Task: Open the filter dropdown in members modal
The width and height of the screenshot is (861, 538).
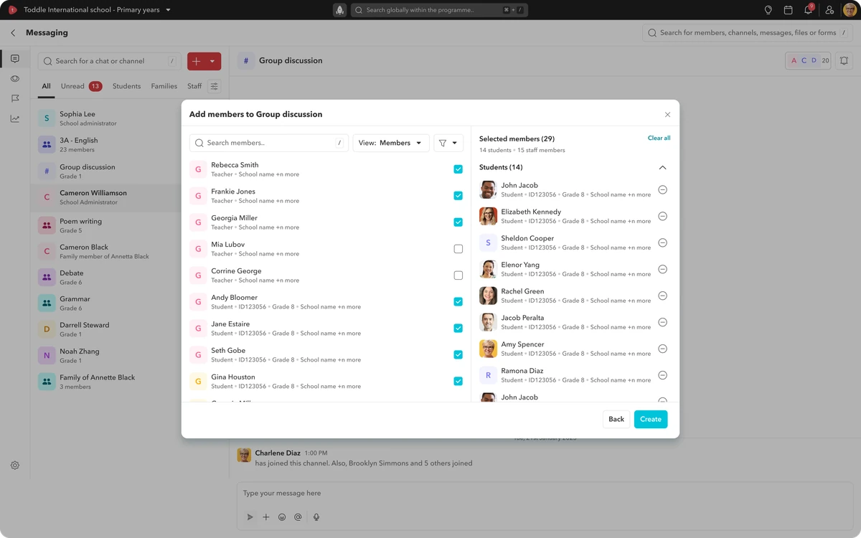Action: coord(448,143)
